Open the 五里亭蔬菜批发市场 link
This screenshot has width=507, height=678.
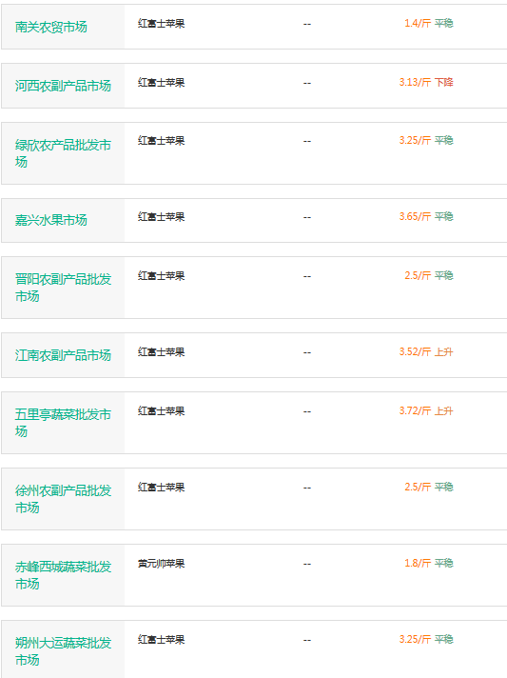tap(63, 423)
